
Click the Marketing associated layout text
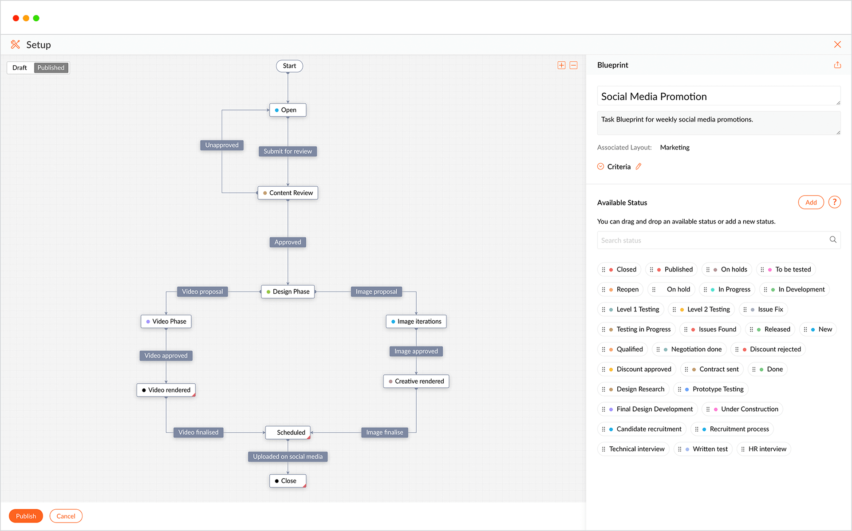674,147
